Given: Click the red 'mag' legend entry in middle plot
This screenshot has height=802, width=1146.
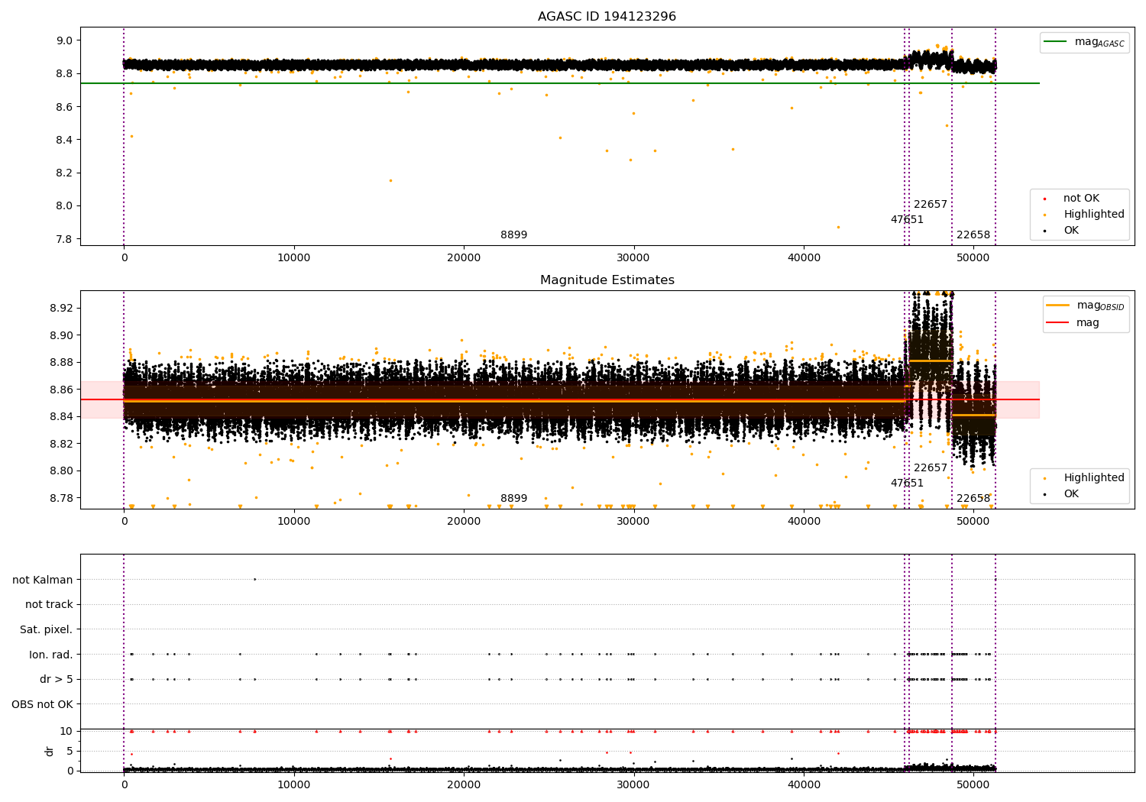Looking at the screenshot, I should (x=1073, y=323).
